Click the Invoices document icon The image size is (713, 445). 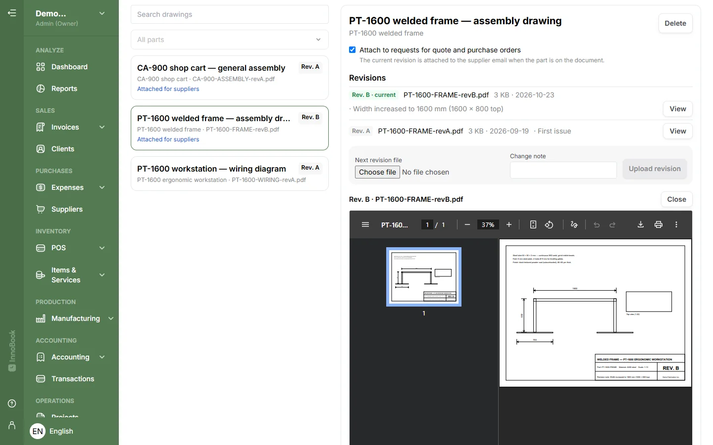41,127
